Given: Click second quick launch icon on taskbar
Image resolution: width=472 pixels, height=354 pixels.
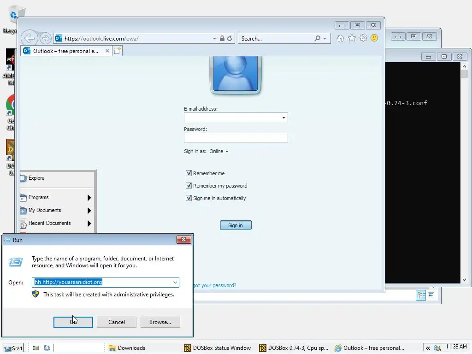Looking at the screenshot, I should point(47,348).
